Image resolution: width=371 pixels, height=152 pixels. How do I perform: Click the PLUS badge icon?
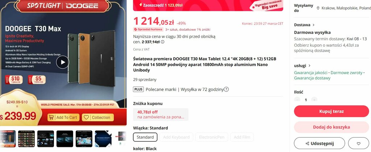point(138,89)
